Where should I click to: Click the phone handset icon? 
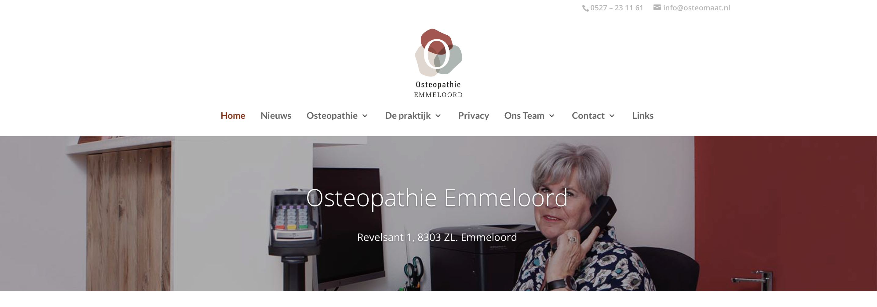click(585, 8)
